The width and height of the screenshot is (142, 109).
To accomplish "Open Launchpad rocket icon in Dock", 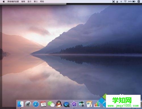I will (28, 104).
